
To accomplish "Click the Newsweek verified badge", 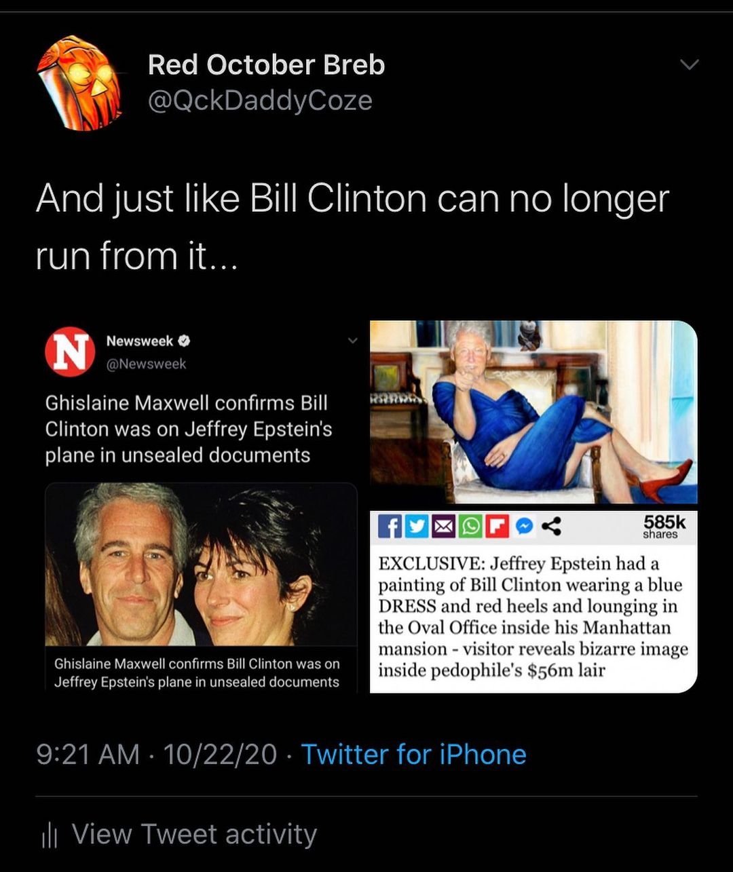I will point(184,341).
